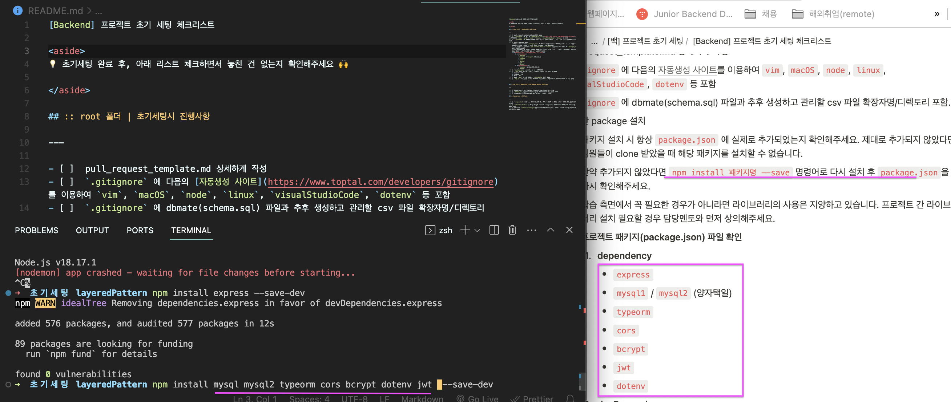The image size is (951, 402).
Task: Click the Junior Backend D... bookmark icon
Action: [642, 14]
